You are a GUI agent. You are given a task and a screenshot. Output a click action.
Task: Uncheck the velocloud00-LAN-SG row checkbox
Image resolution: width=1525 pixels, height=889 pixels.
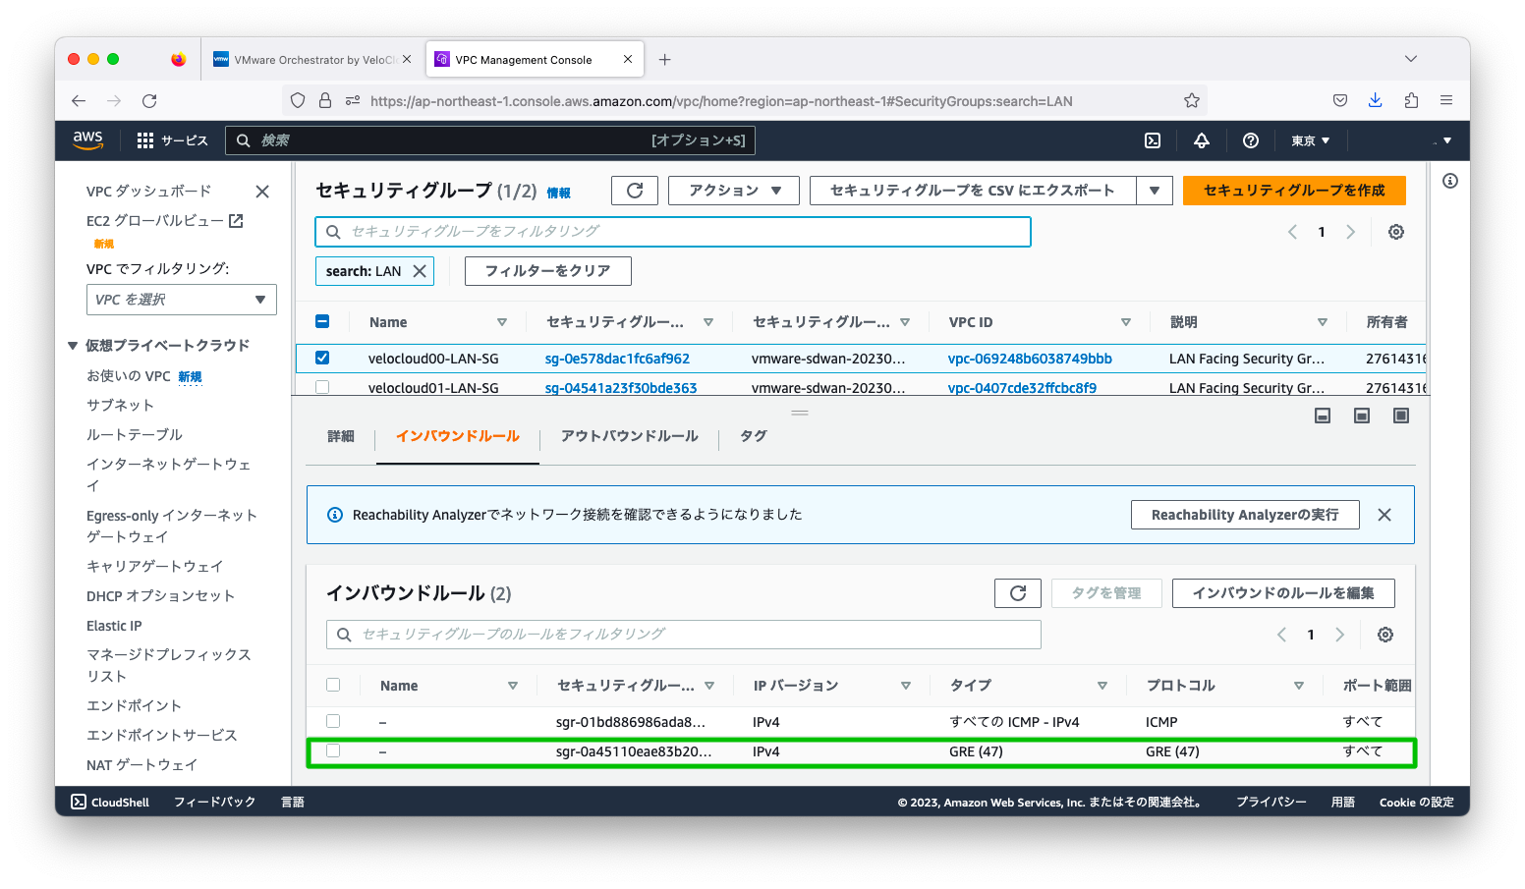322,359
